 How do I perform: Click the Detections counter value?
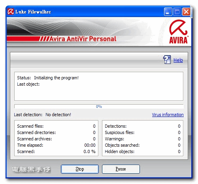(179, 126)
